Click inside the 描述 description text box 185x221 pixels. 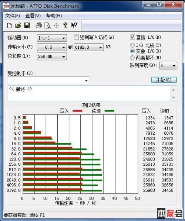point(89,94)
